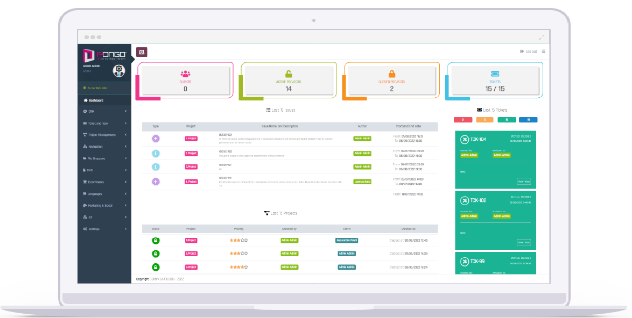This screenshot has width=632, height=318.
Task: Click the sidebar toggle icon in top bar
Action: click(142, 52)
